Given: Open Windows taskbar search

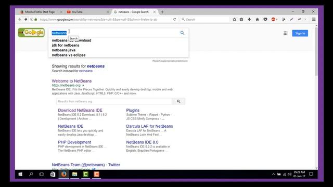Looking at the screenshot, I should (x=31, y=175).
